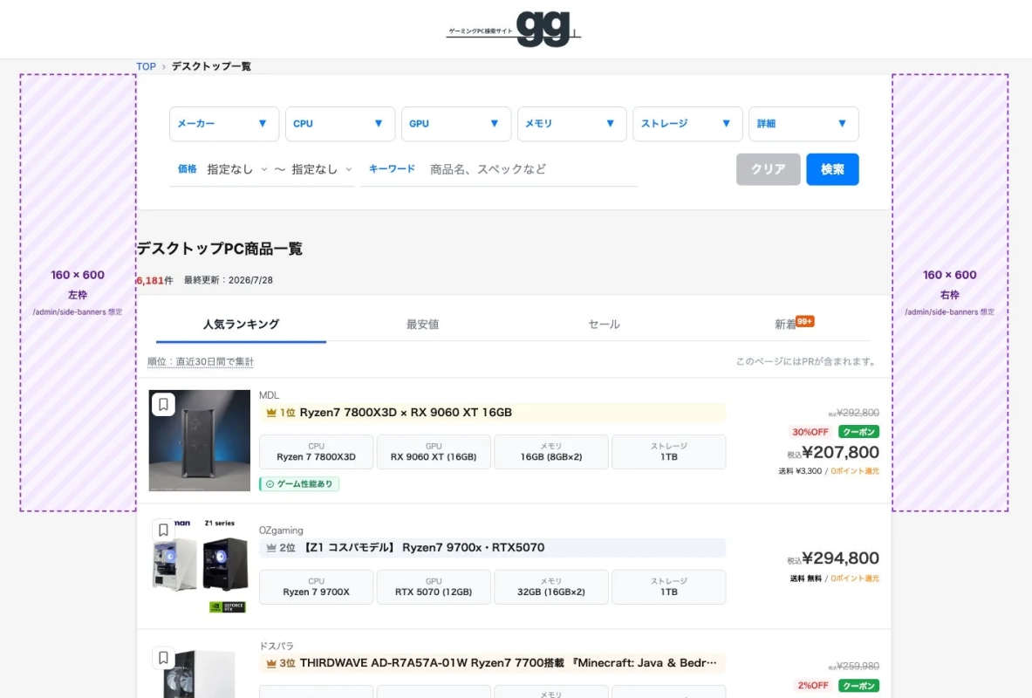Click the デスクトップ一覧 breadcrumb text
This screenshot has height=698, width=1032.
tap(211, 66)
